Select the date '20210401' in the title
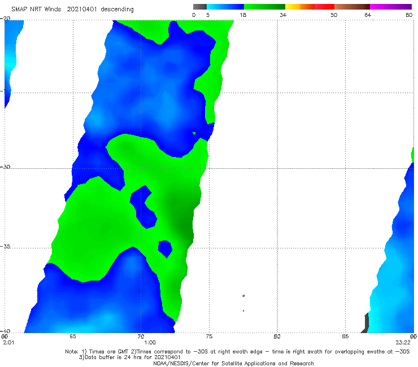Image resolution: width=418 pixels, height=367 pixels. pyautogui.click(x=81, y=9)
